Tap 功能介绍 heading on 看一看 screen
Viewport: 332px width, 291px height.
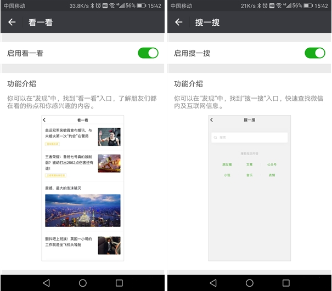coord(21,84)
